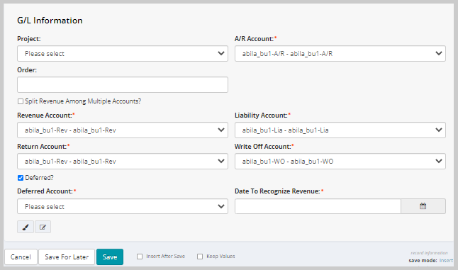Select a Deferred Account from dropdown
458x270 pixels.
(x=123, y=206)
